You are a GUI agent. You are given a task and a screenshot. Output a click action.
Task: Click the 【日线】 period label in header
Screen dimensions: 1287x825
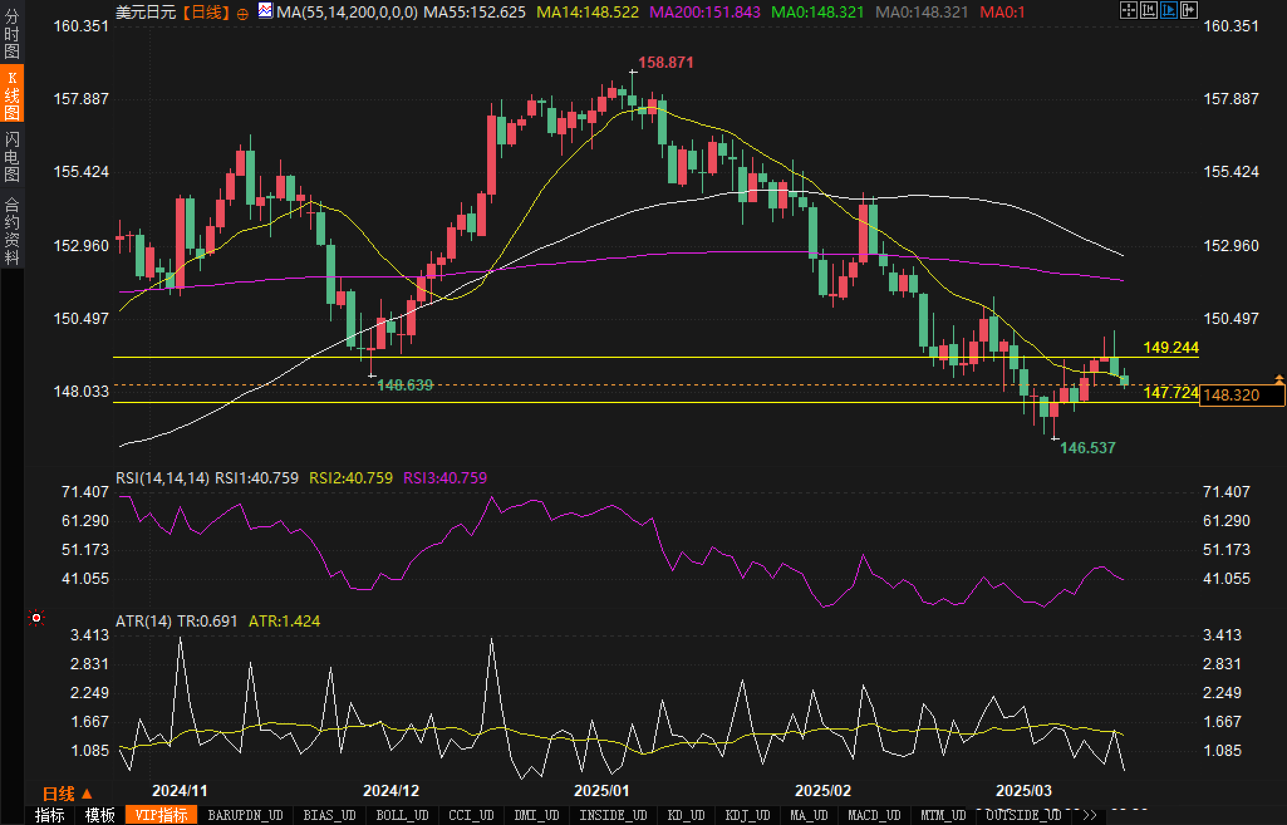[x=206, y=12]
